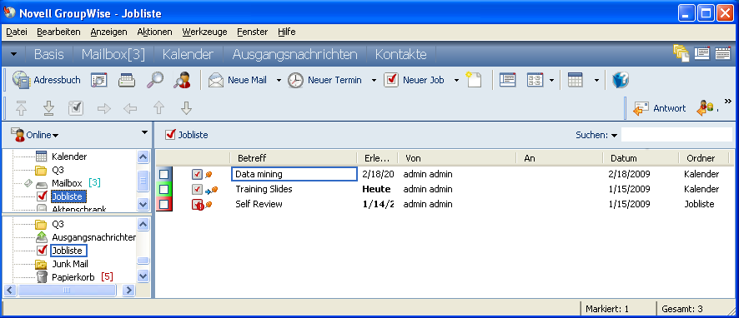Screen dimensions: 739x318
Task: Click the stacked folders icon in nav bar
Action: [681, 53]
